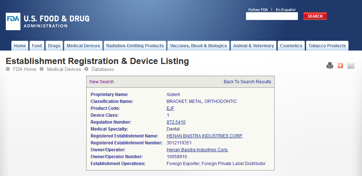
Task: Open the Tobacco Products tab
Action: 327,46
